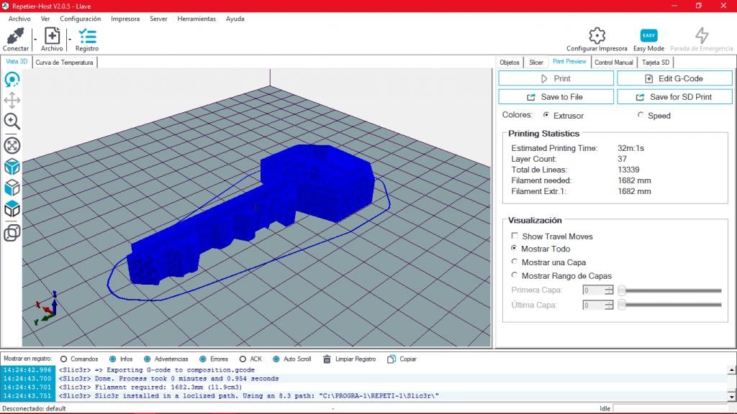
Task: Open the Configuración menu
Action: pyautogui.click(x=81, y=19)
